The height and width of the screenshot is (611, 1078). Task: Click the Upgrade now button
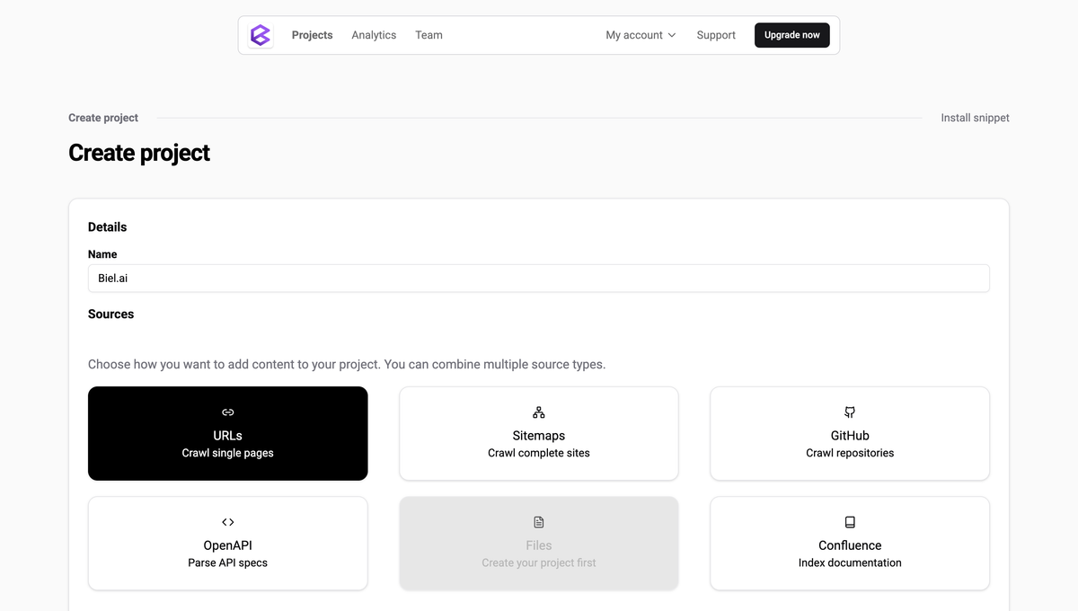pyautogui.click(x=791, y=35)
